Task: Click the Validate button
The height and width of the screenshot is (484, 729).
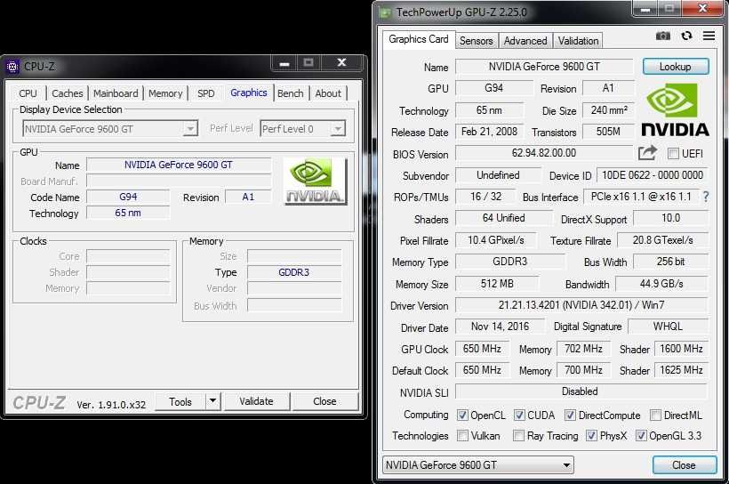Action: [x=257, y=401]
